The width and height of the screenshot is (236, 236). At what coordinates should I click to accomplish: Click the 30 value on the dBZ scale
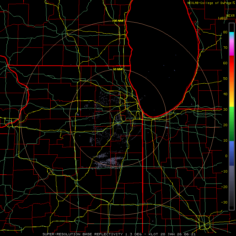click(x=225, y=110)
